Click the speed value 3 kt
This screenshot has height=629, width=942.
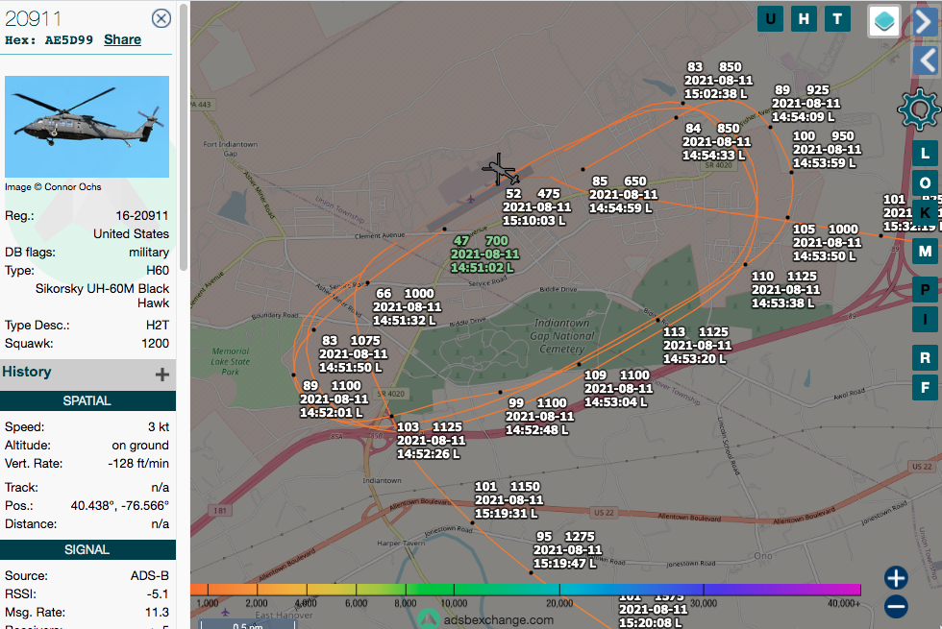click(159, 426)
